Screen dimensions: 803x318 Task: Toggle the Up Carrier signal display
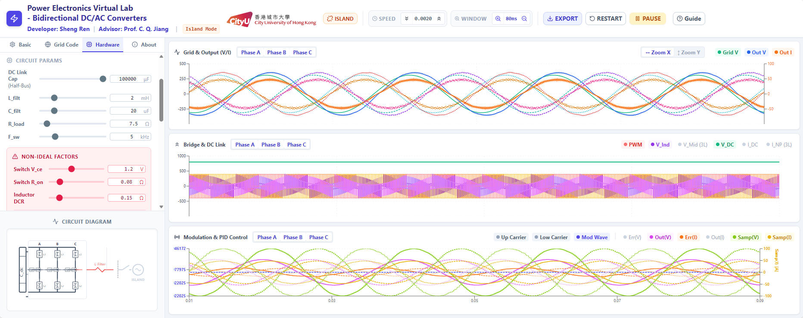click(x=511, y=237)
